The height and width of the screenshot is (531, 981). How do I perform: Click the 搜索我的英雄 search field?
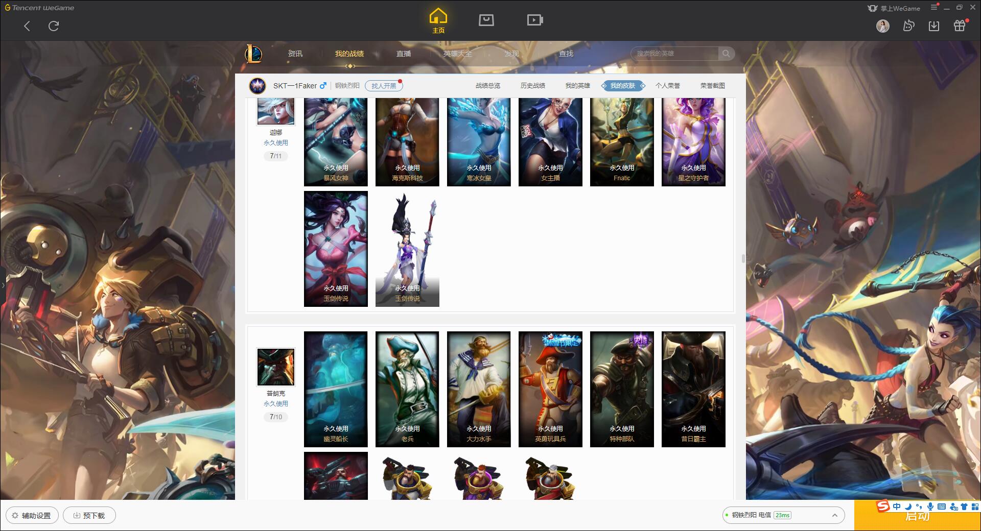(x=674, y=54)
